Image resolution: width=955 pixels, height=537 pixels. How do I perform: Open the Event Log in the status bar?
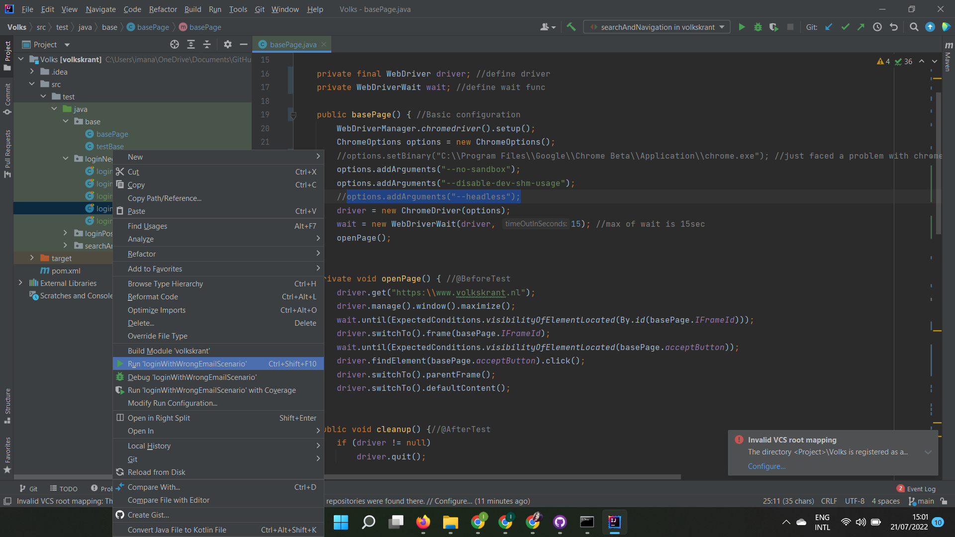point(921,489)
